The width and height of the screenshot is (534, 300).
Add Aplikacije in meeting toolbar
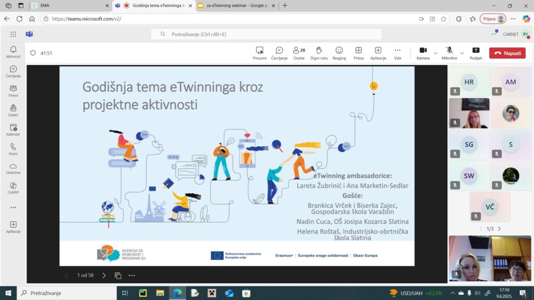click(378, 53)
